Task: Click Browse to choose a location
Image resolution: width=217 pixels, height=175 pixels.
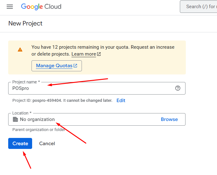Action: click(169, 119)
